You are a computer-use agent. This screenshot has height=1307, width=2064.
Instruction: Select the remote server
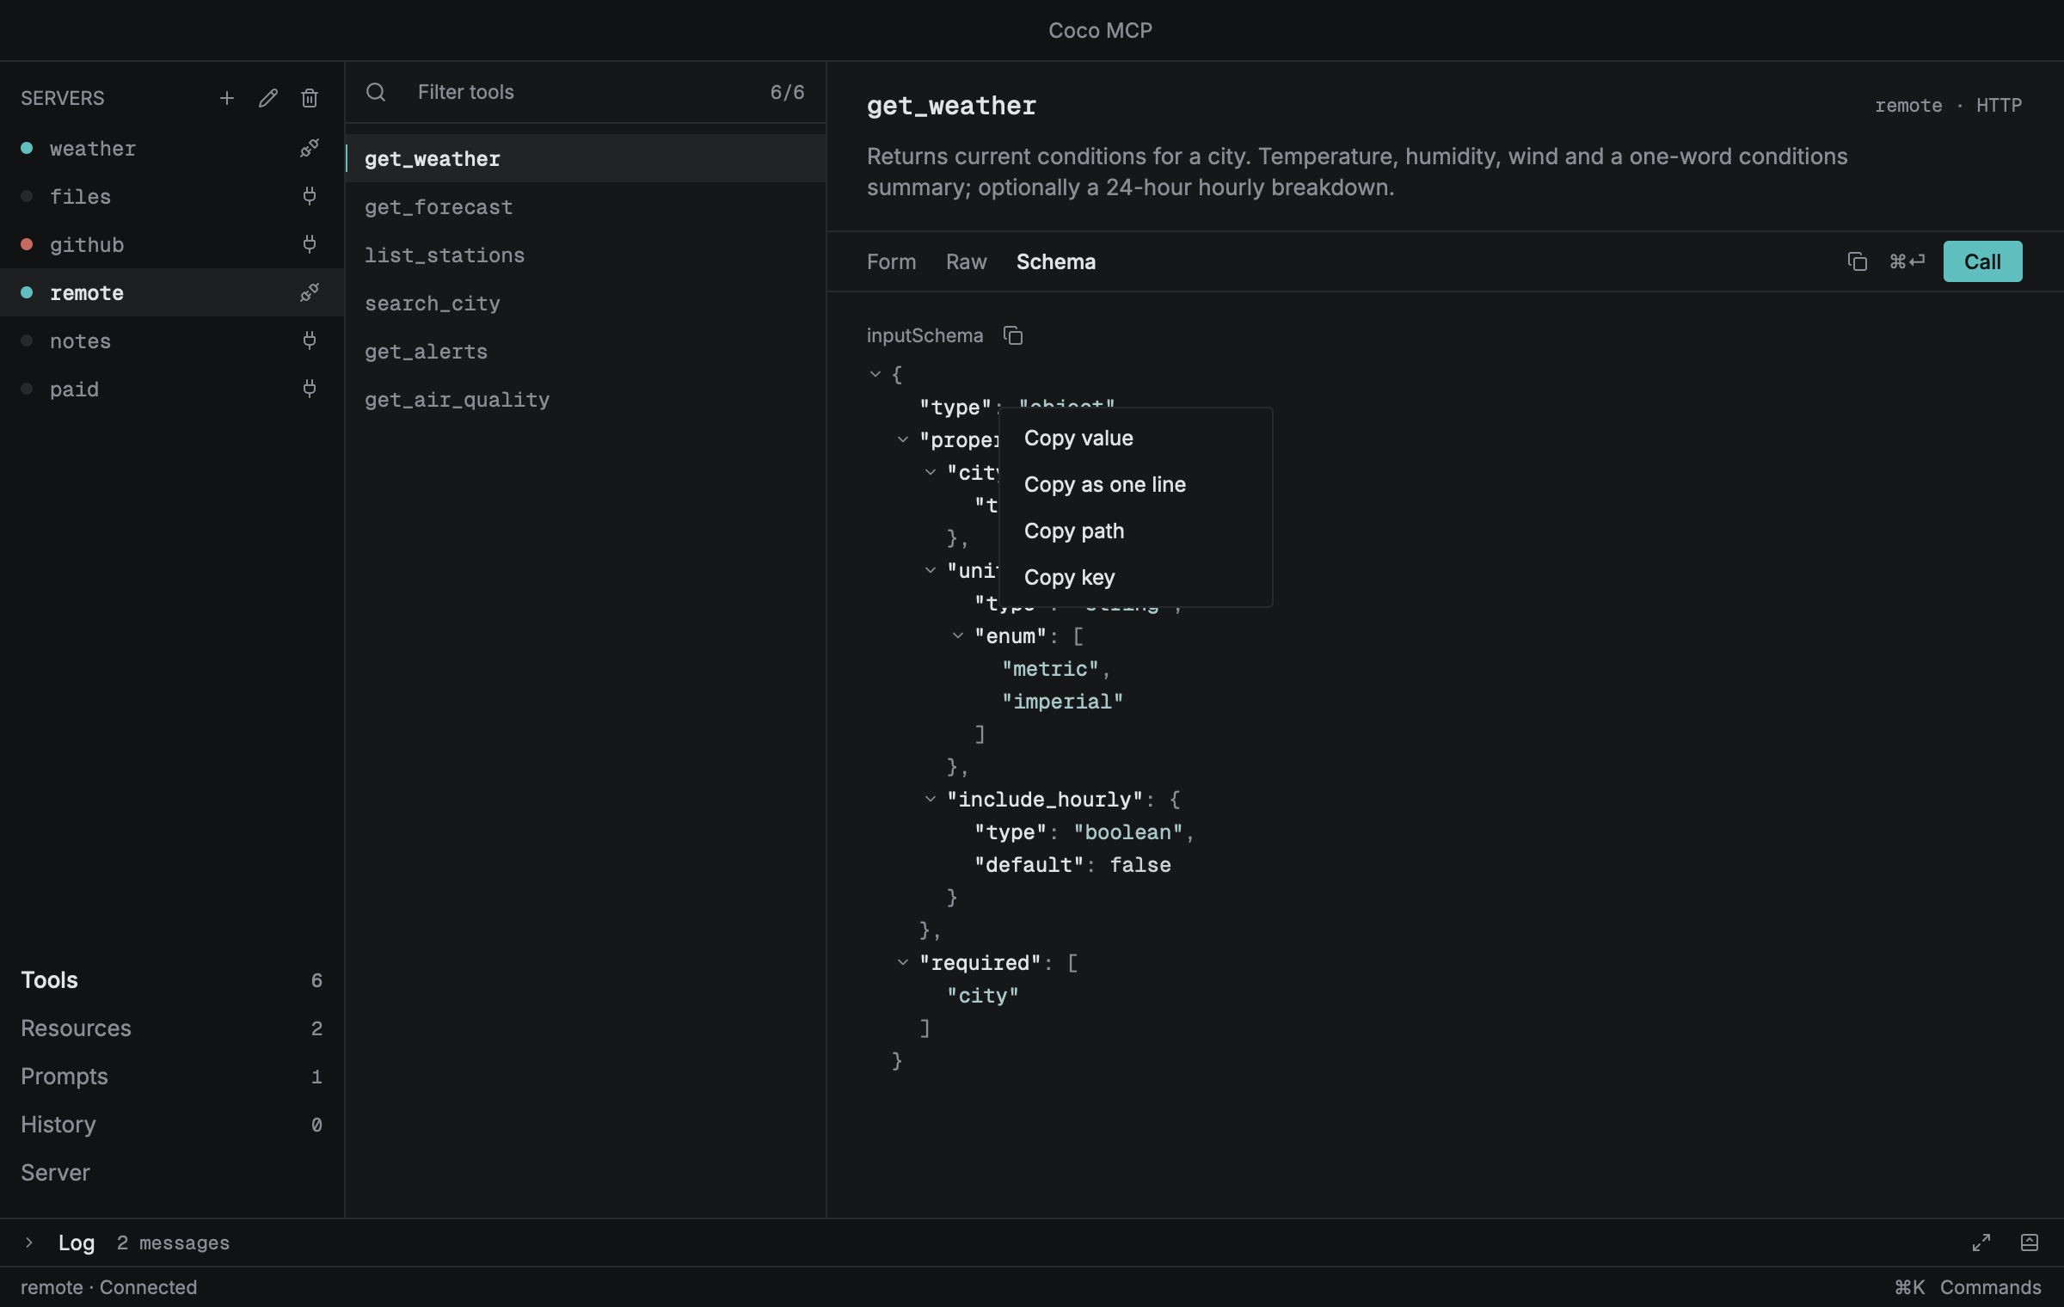point(172,292)
